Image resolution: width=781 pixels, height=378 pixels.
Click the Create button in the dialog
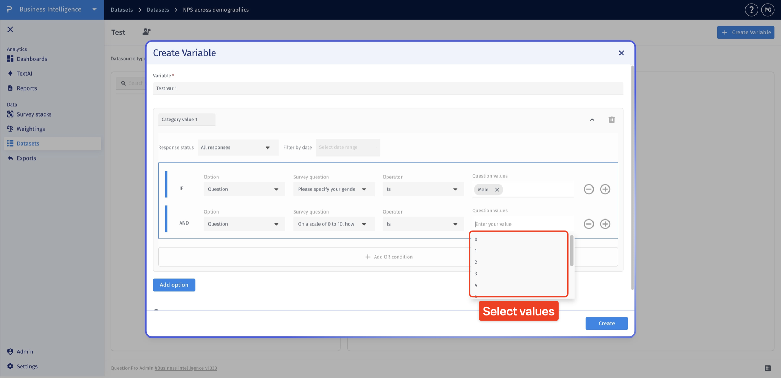coord(606,323)
